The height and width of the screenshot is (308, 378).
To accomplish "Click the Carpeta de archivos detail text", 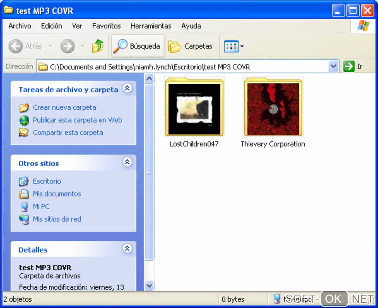I will pos(50,276).
